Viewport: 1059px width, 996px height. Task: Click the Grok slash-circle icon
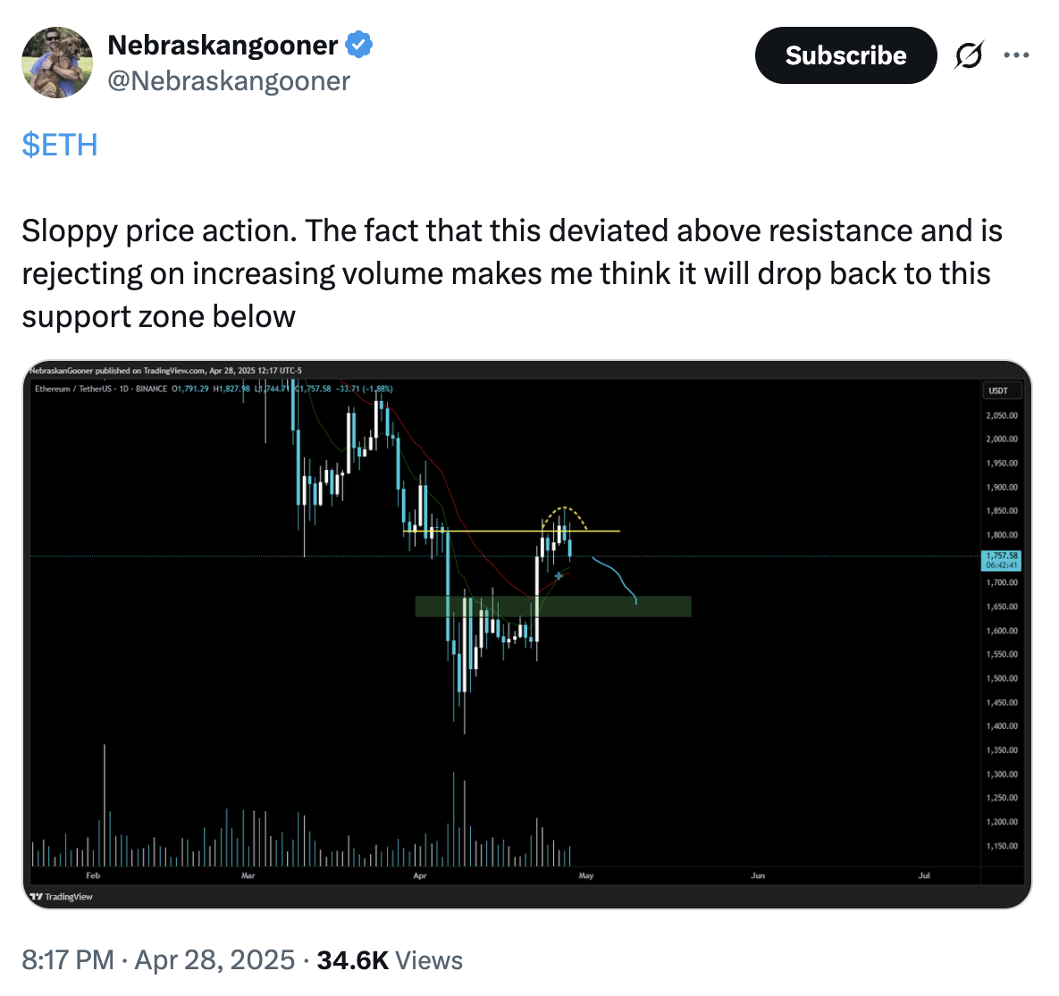[x=969, y=55]
